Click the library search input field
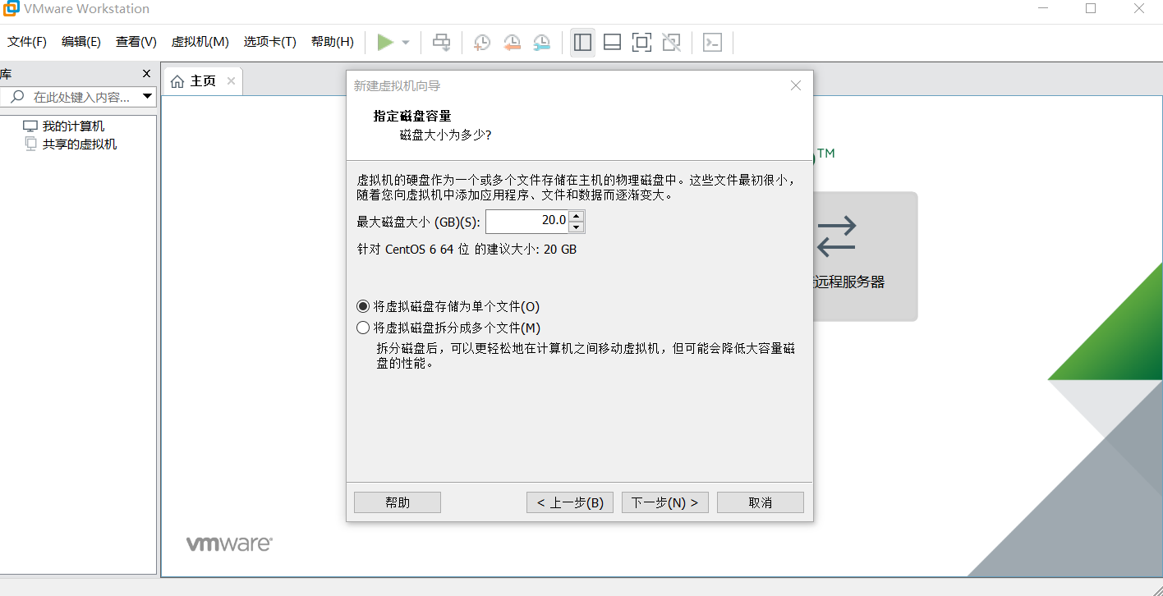 (x=81, y=97)
